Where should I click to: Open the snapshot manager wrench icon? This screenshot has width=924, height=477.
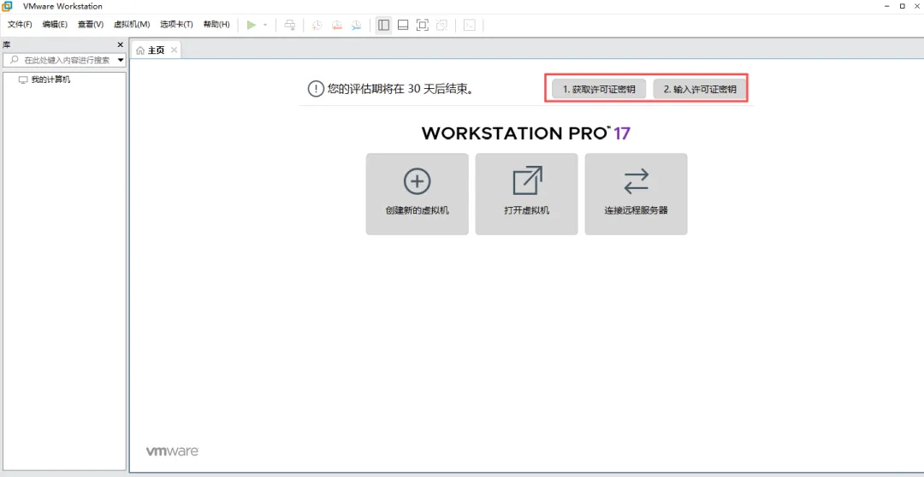coord(357,25)
